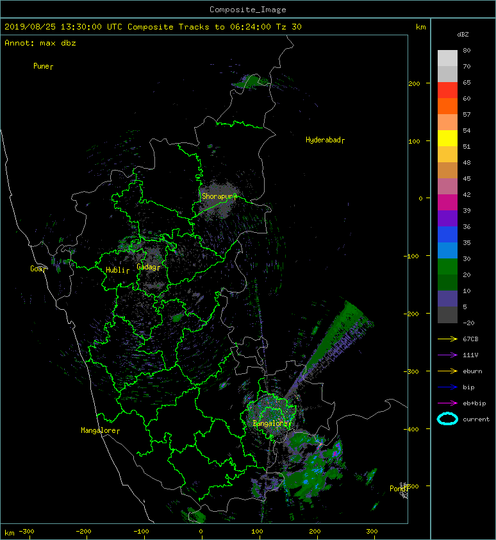Click the 0 tick on bottom axis
Screen dimensions: 496x540
pos(201,532)
